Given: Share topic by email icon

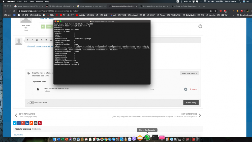Looking at the screenshot, I should 36,123.
